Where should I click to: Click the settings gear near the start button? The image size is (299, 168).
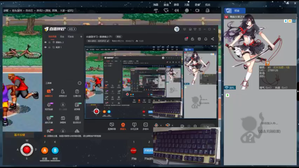tap(195, 126)
